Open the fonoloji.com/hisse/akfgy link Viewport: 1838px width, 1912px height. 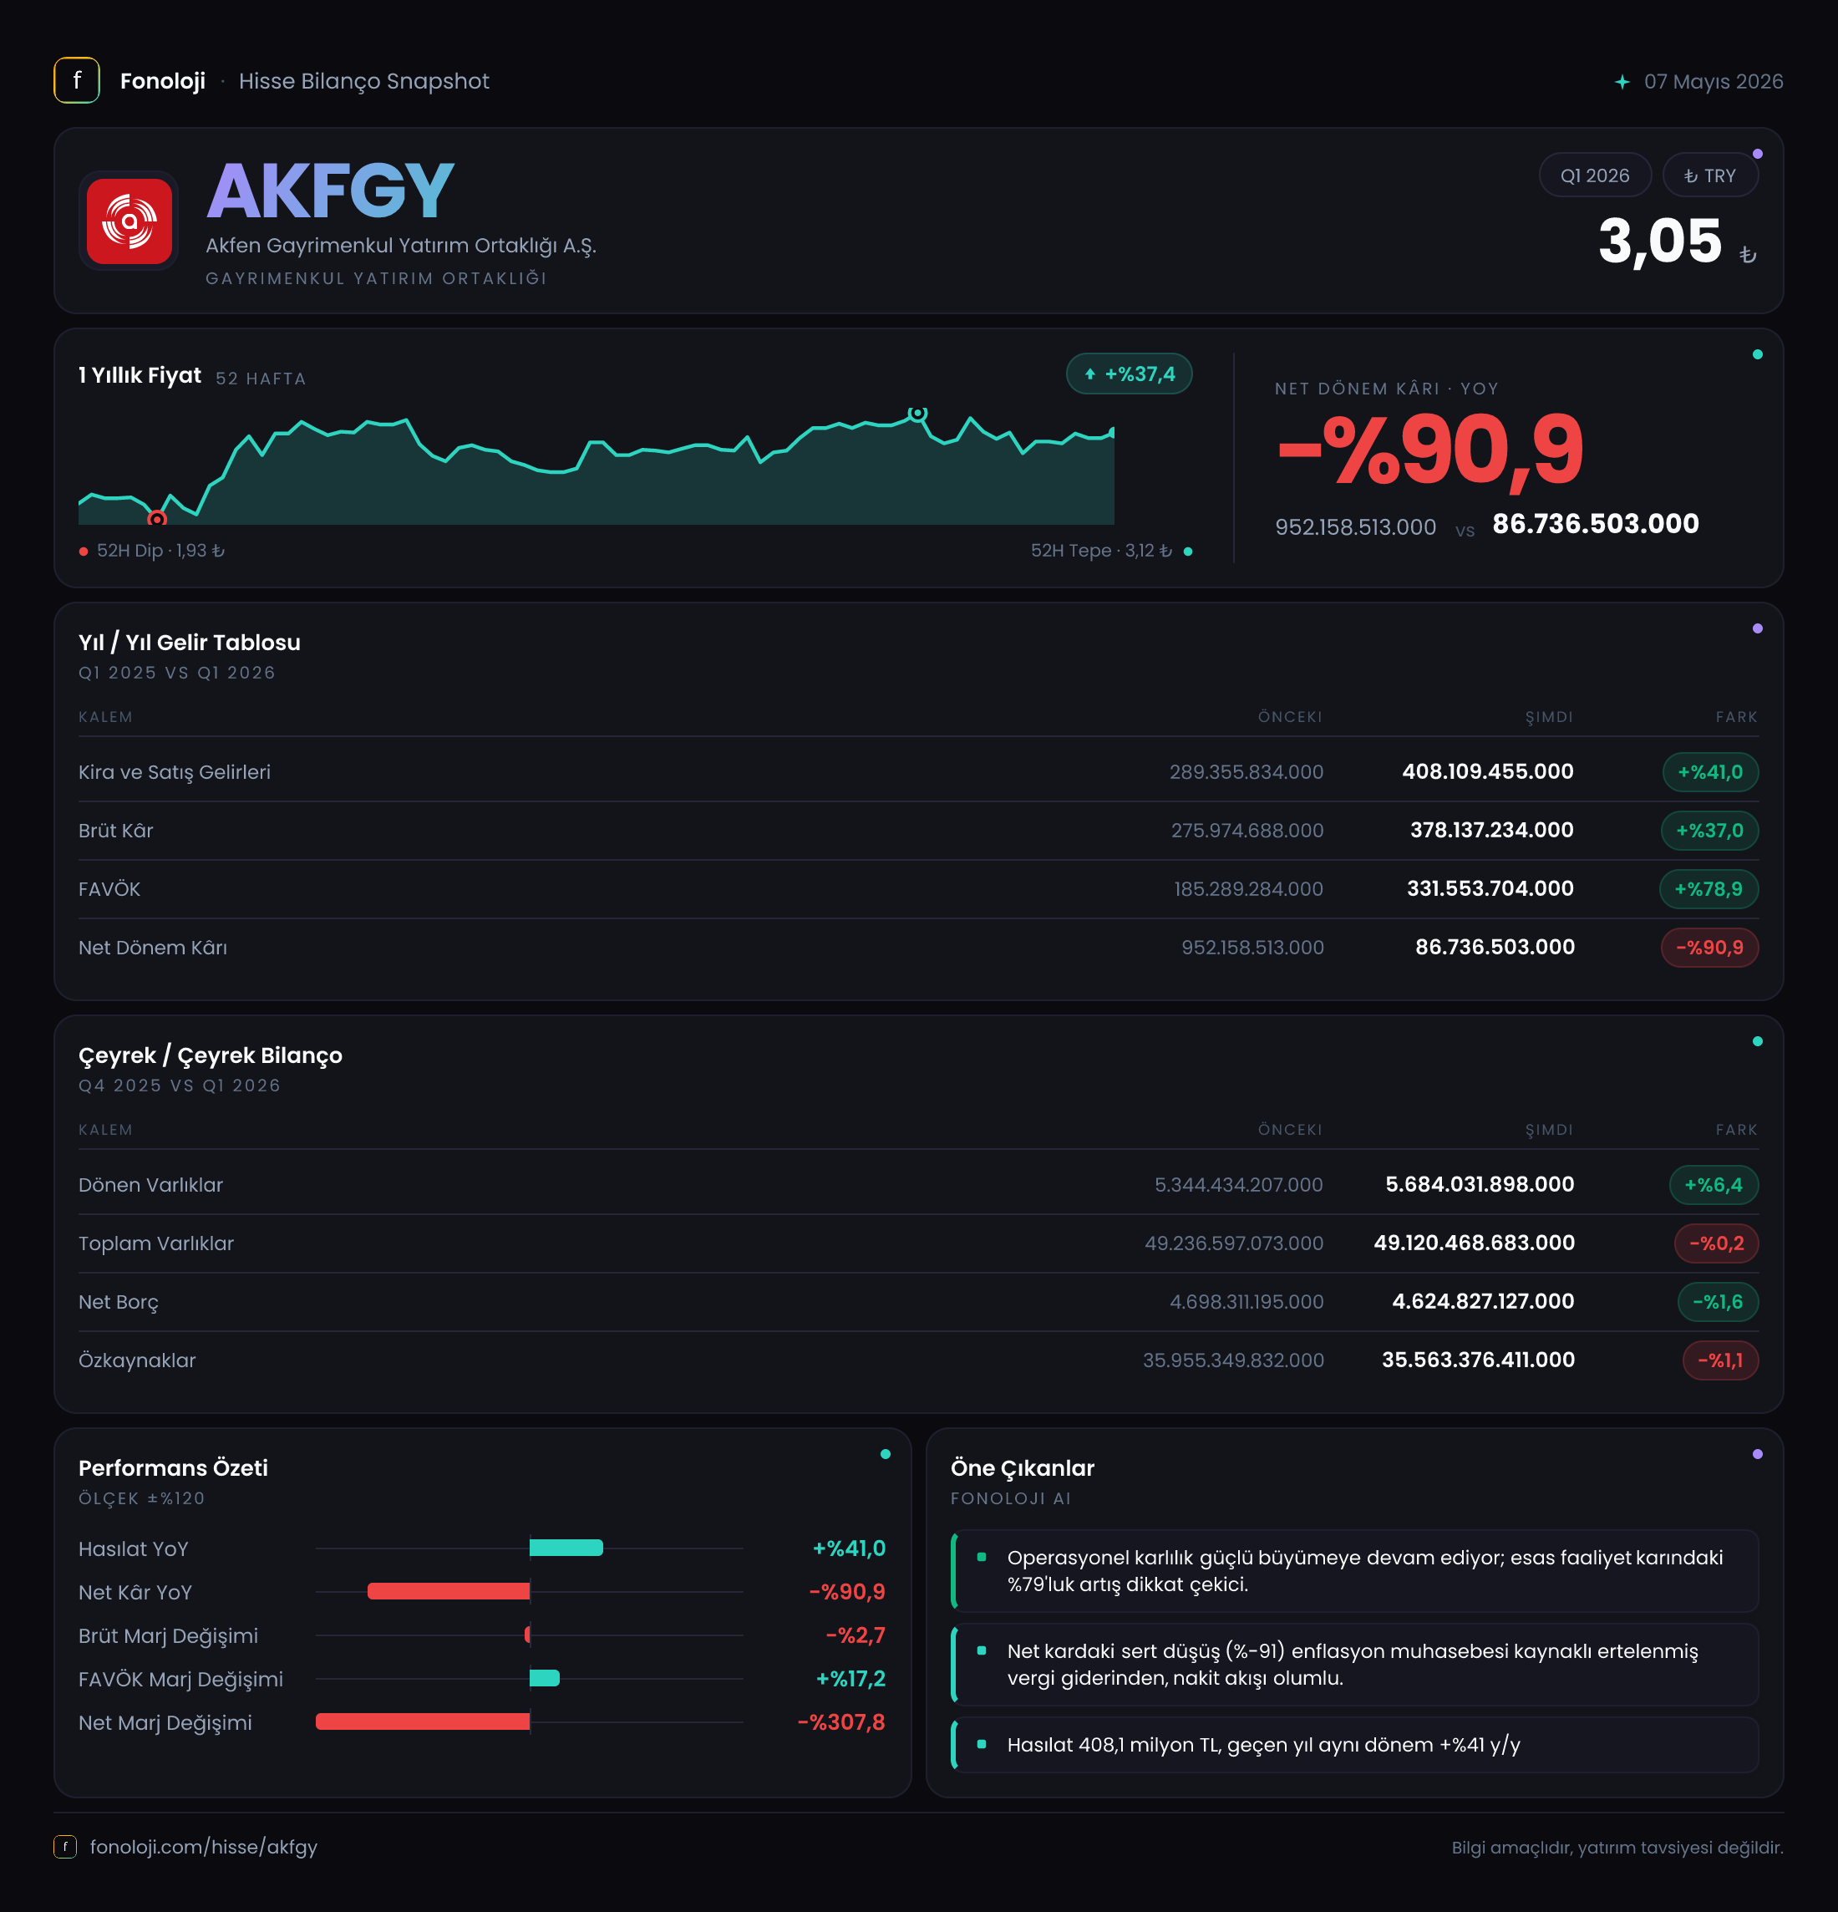[x=204, y=1846]
